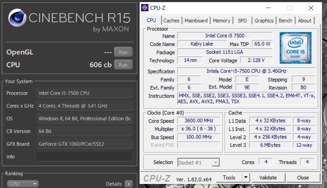Open the SPD tab
Screen dimensions: 327x188
242,21
